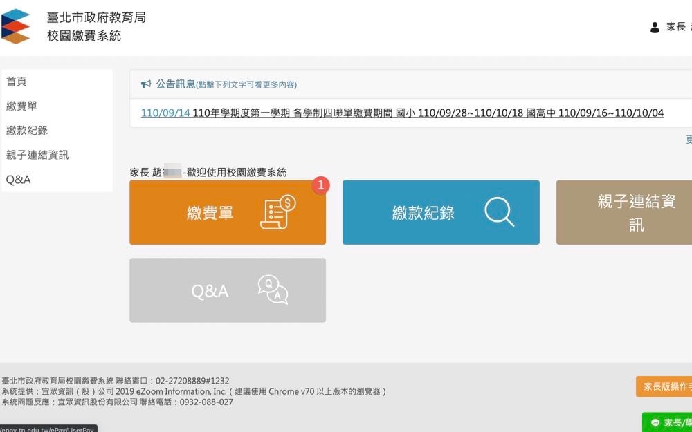Viewport: 692px width, 432px height.
Task: Select 繳款紀錄 in the sidebar
Action: tap(27, 131)
